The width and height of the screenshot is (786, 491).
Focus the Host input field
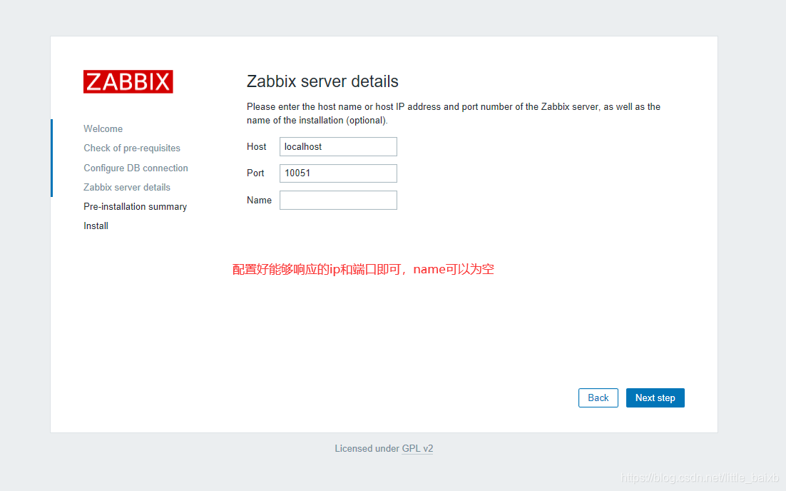(338, 146)
